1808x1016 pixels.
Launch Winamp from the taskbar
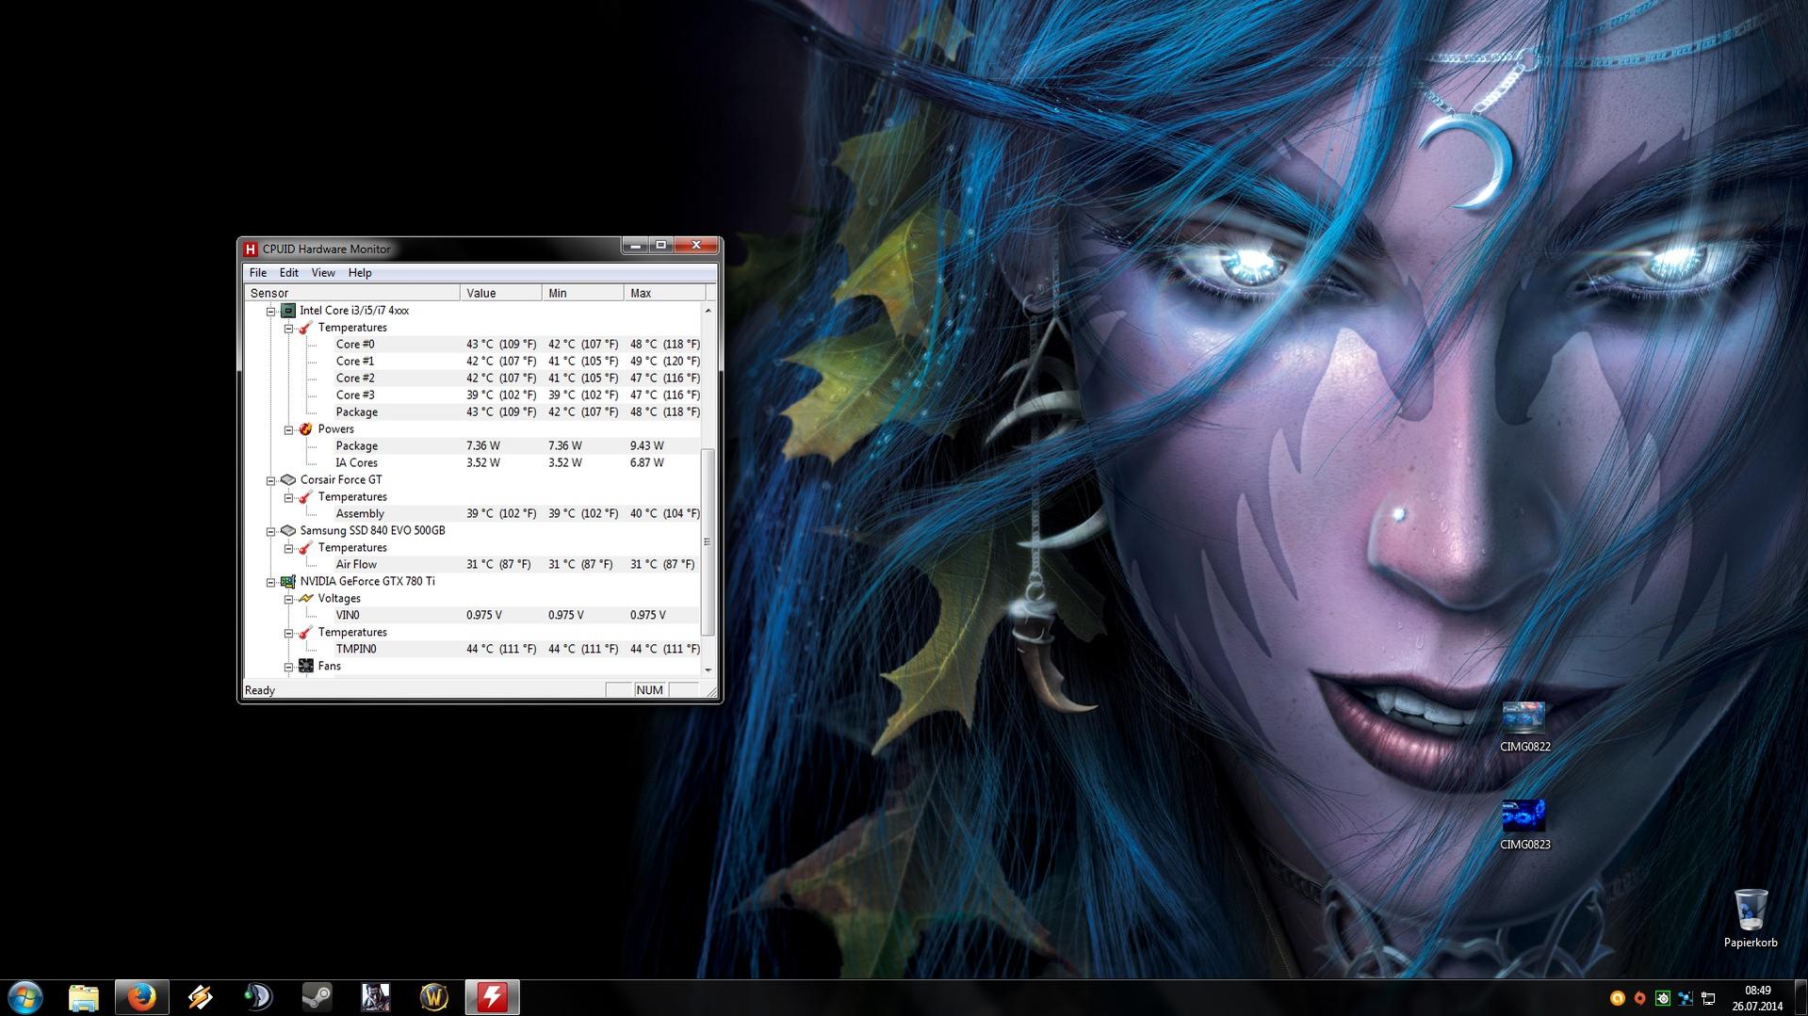(x=200, y=997)
